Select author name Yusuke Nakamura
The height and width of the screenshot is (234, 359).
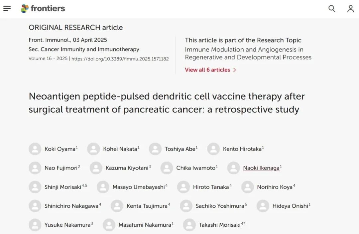pos(67,225)
